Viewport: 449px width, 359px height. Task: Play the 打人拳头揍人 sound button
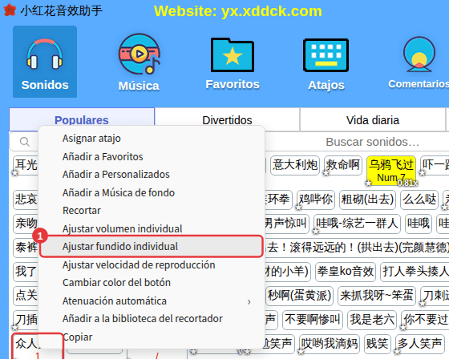pos(415,272)
